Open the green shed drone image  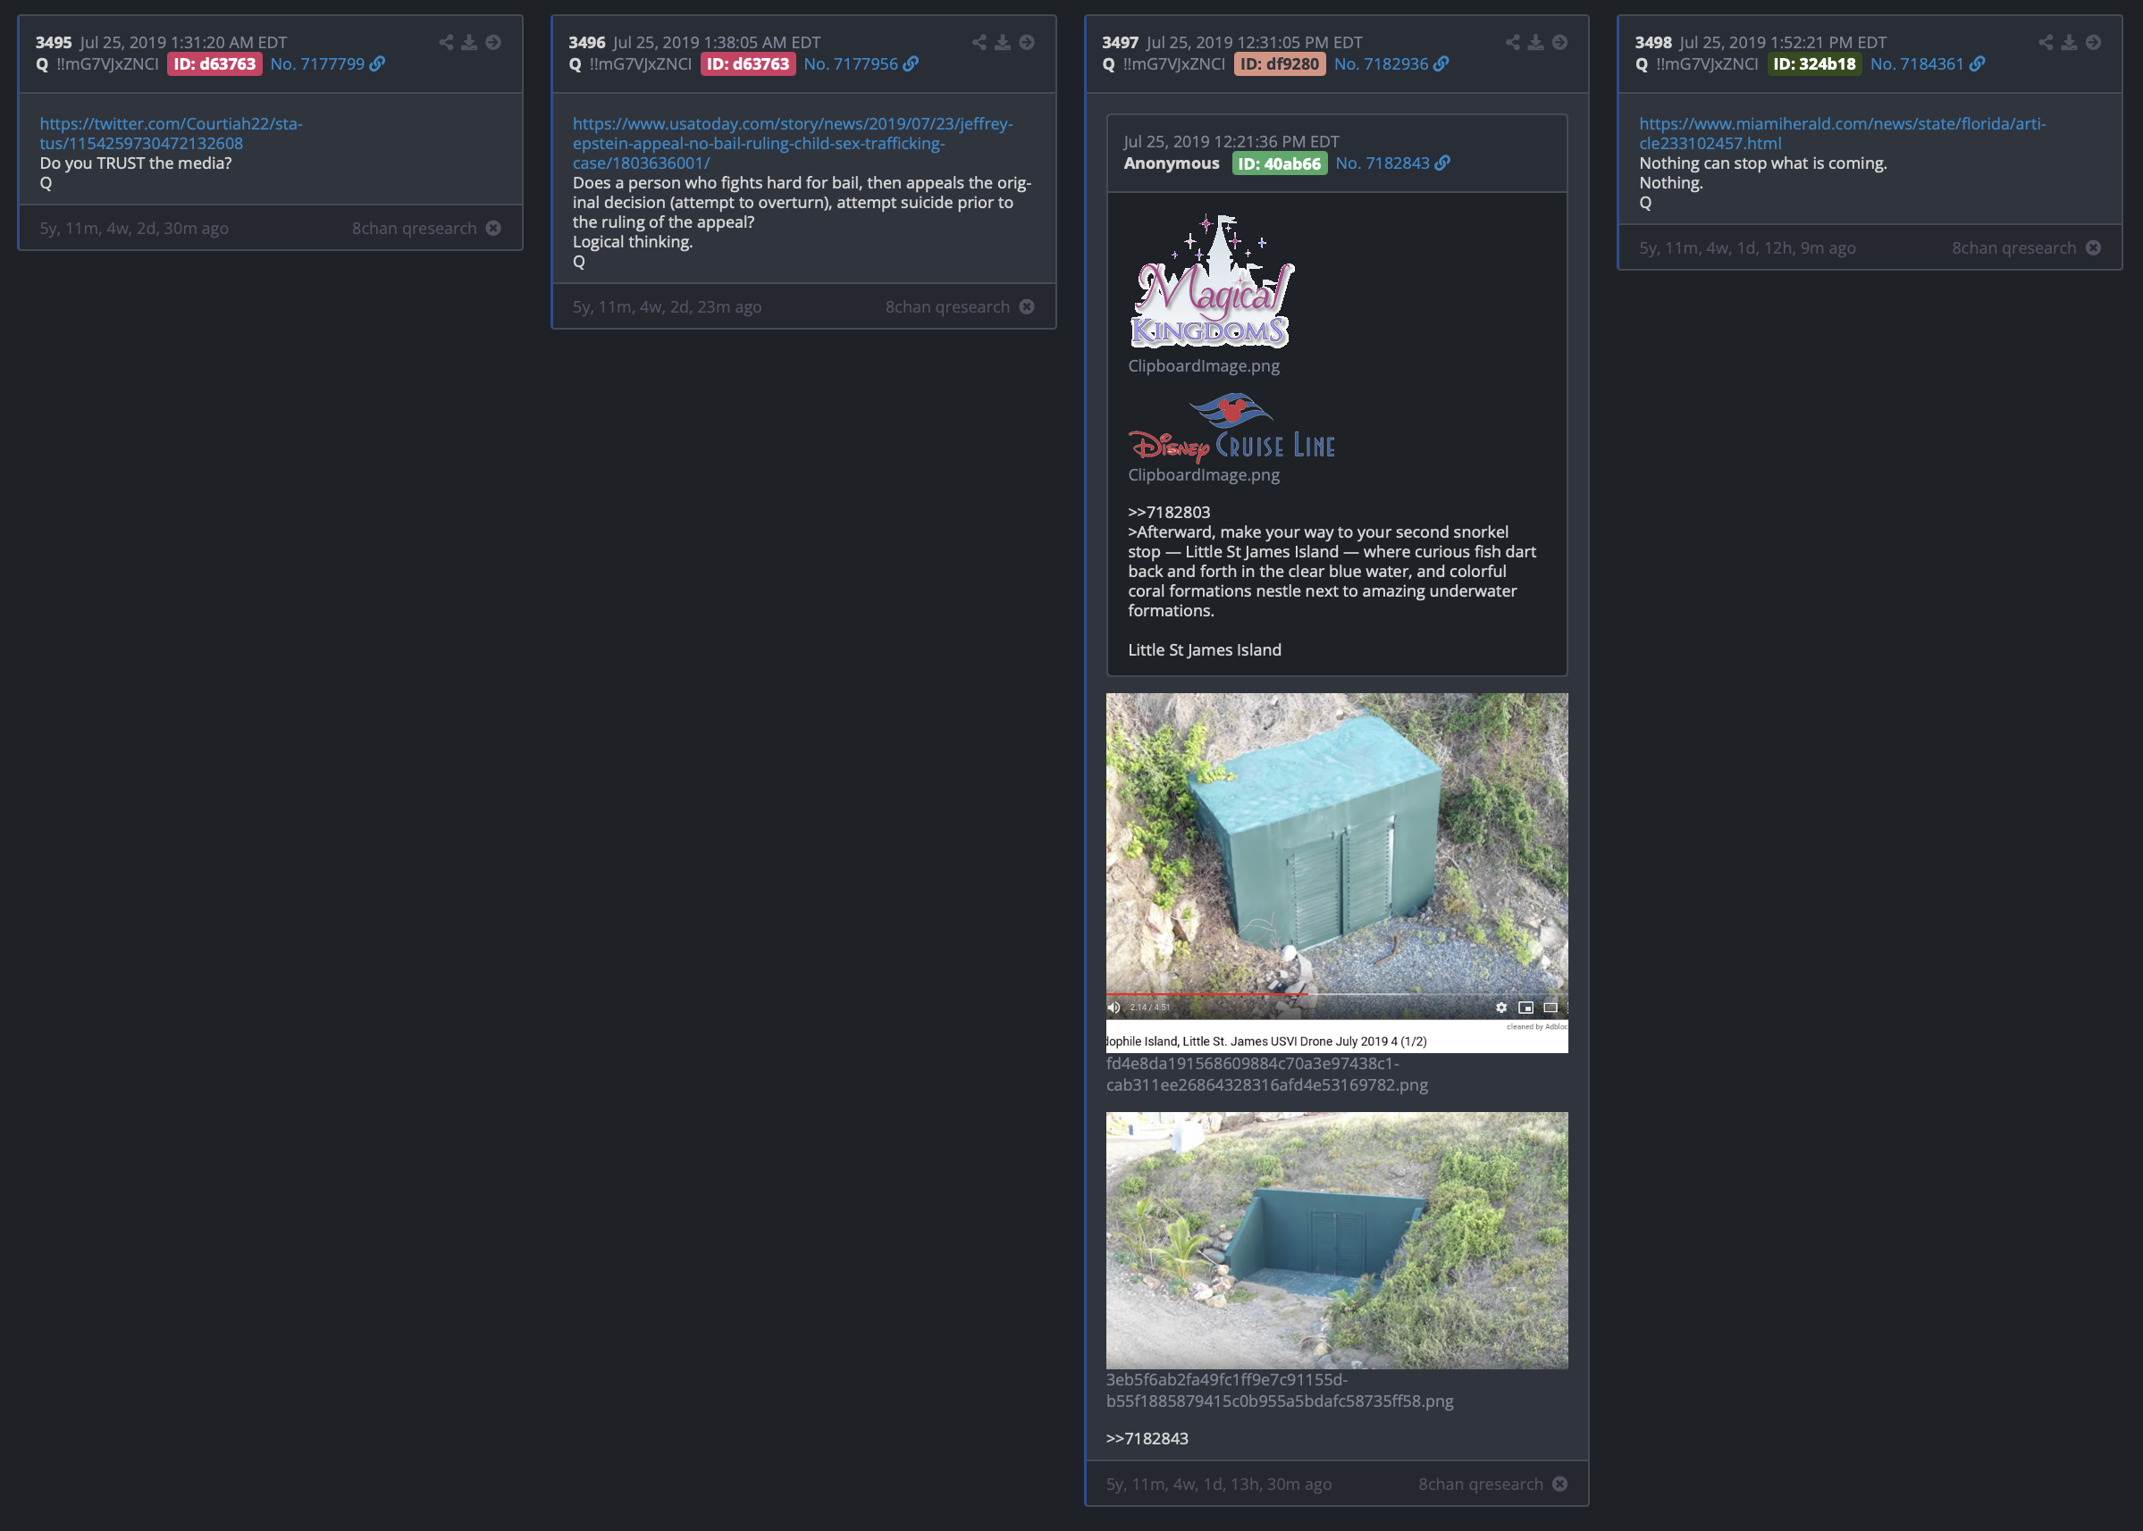coord(1338,873)
